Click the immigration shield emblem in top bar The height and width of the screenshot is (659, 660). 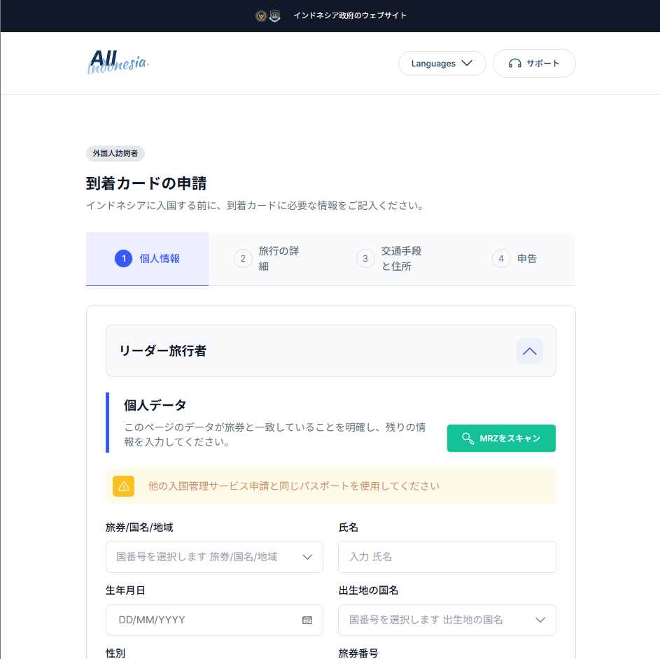(x=275, y=16)
